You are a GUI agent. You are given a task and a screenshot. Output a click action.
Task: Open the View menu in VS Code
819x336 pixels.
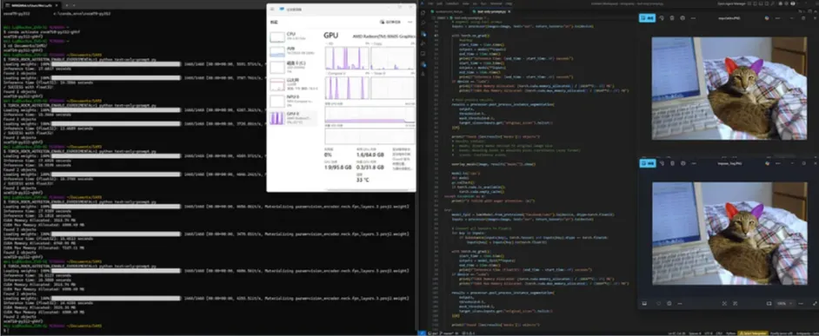point(465,3)
